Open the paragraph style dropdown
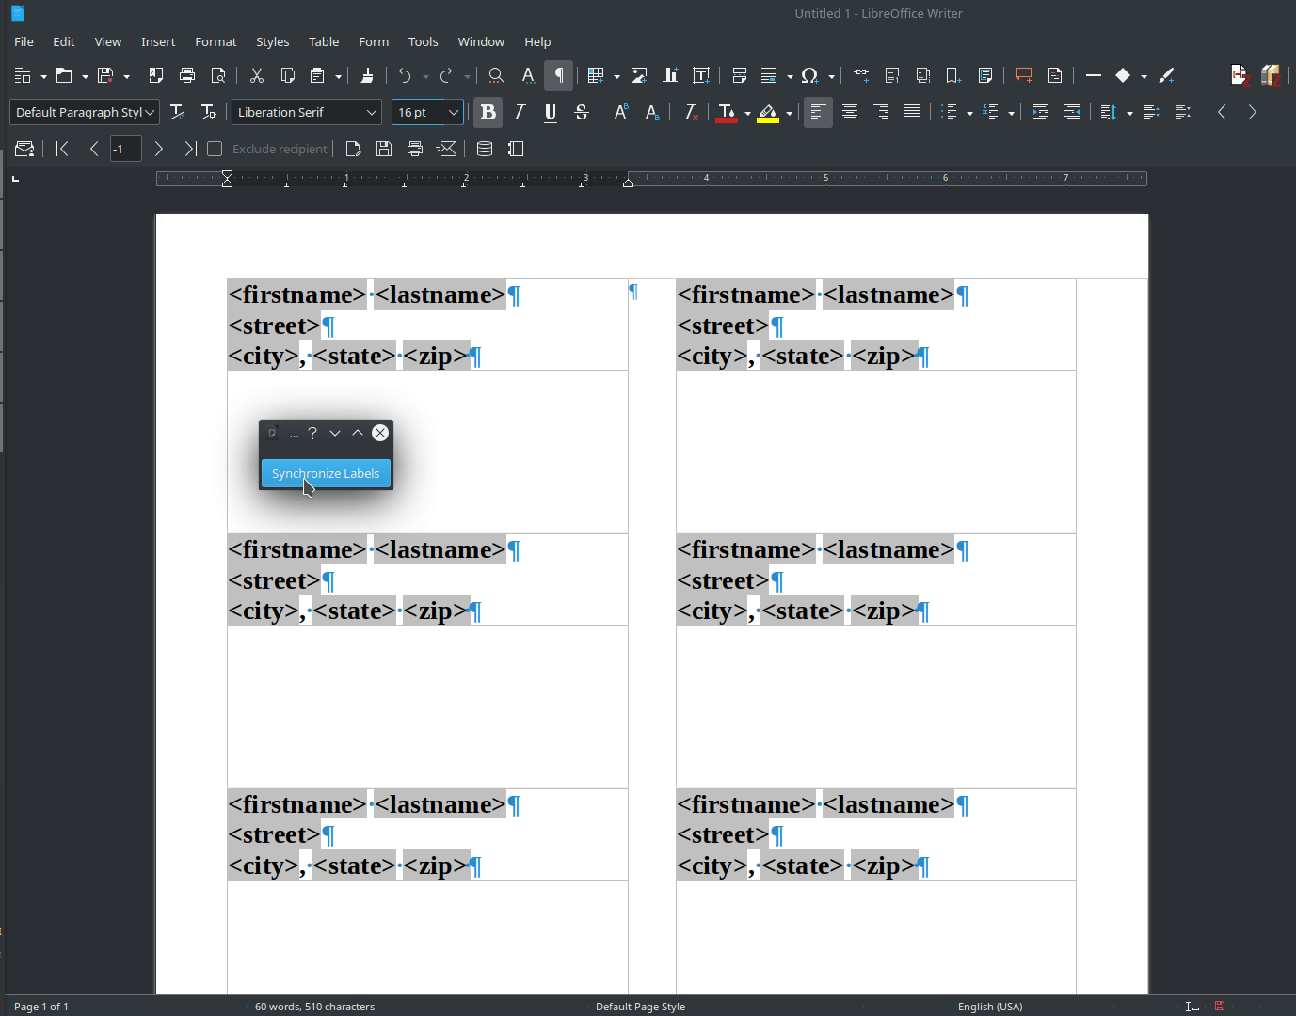Screen dimensions: 1296x1016 tap(150, 112)
